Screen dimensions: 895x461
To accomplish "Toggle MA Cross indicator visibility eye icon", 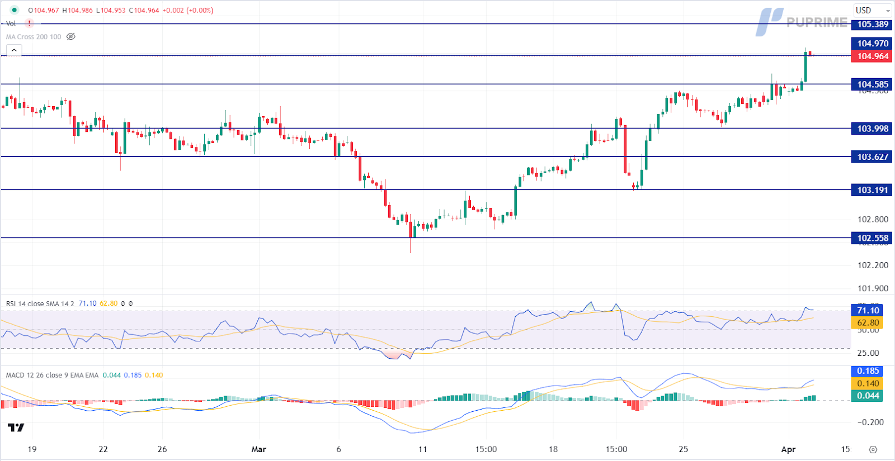I will tap(71, 37).
